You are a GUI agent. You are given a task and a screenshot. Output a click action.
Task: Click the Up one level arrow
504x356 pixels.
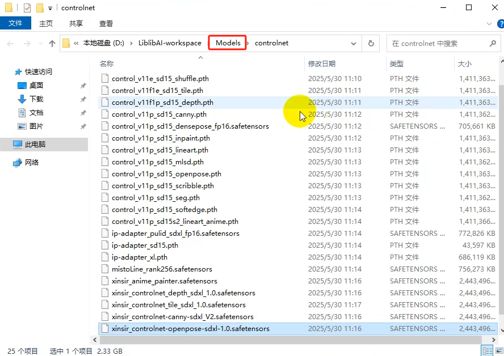tap(52, 44)
